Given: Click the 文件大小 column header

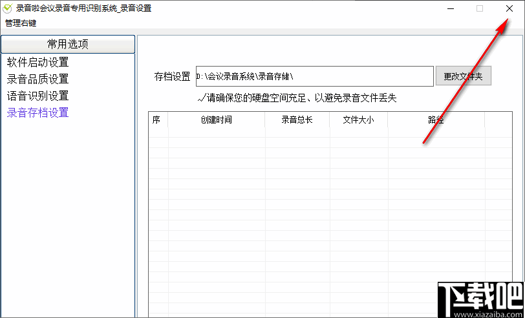Looking at the screenshot, I should click(x=359, y=120).
